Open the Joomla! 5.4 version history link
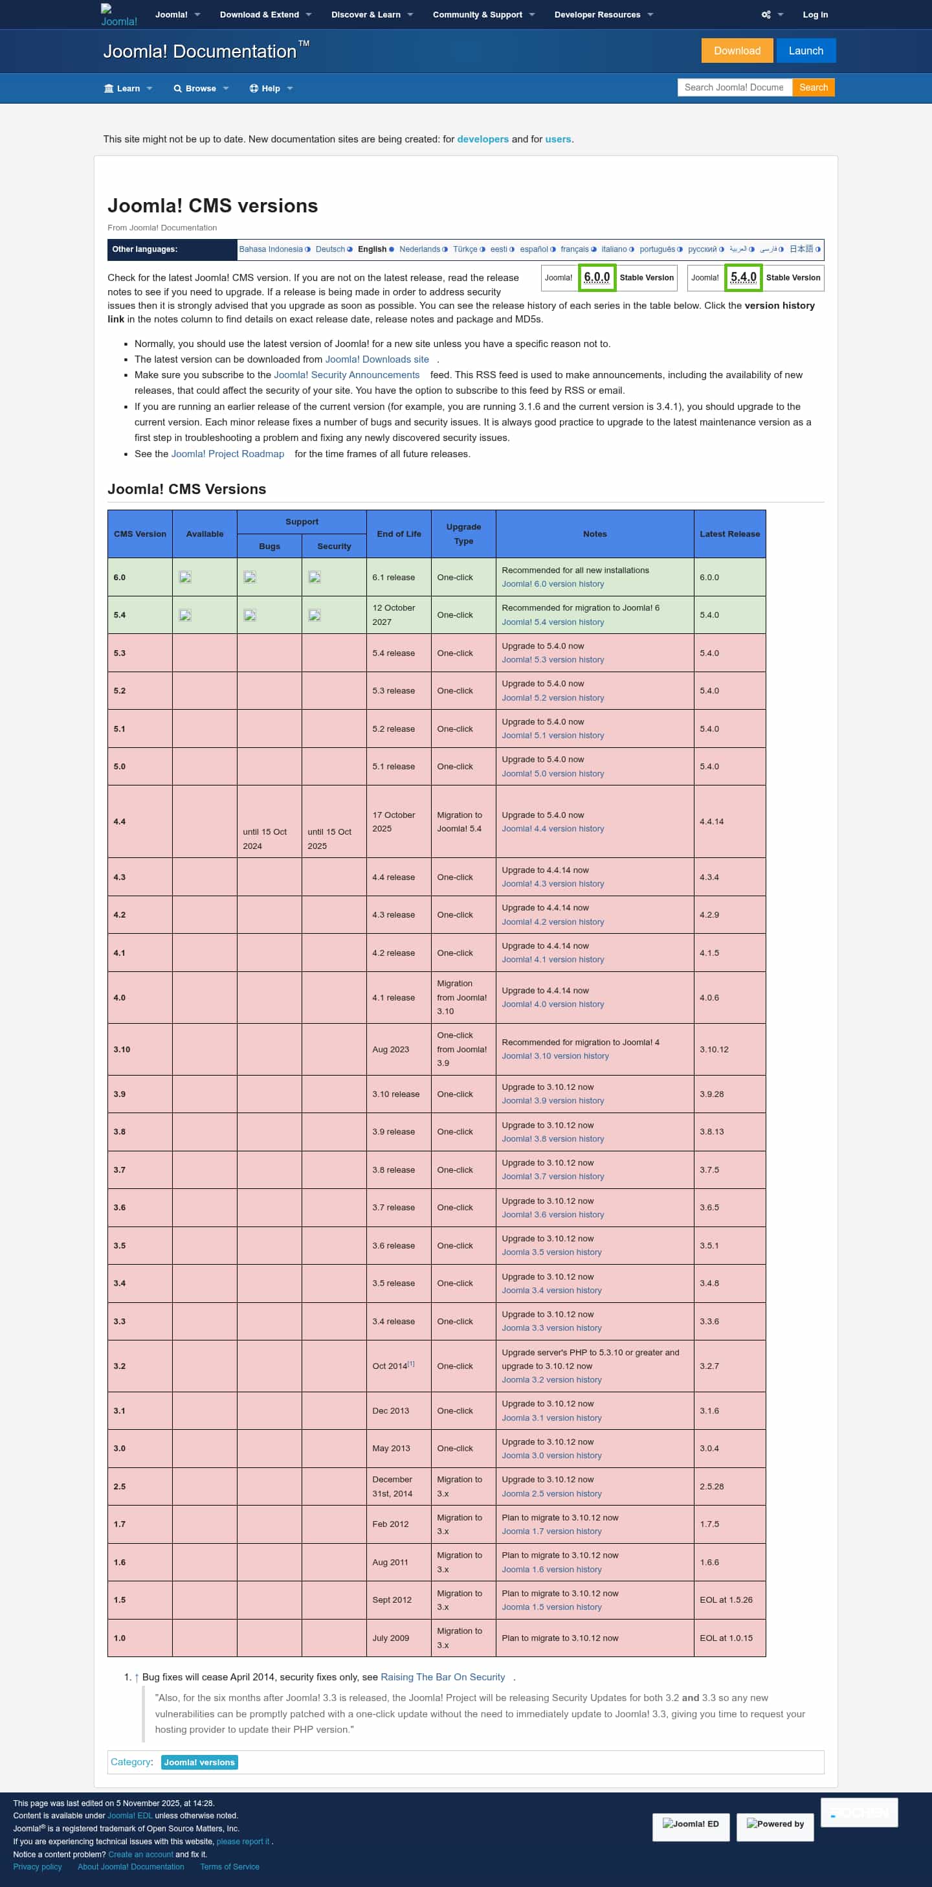This screenshot has width=932, height=1887. tap(553, 622)
